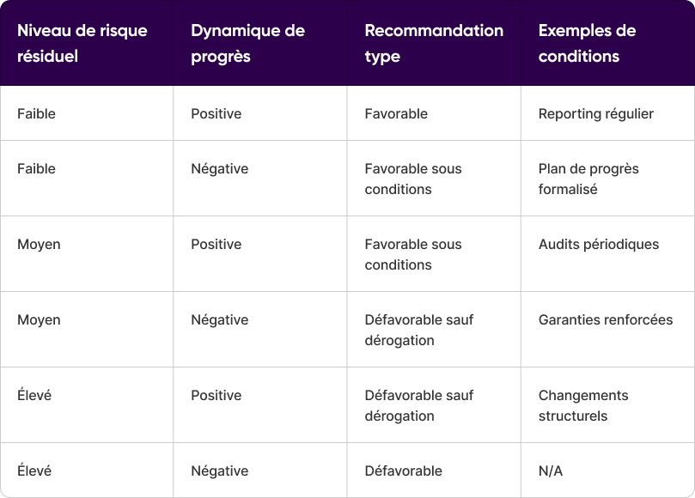Click "Faible" in the Reporting régulier row
The height and width of the screenshot is (498, 695).
click(x=36, y=113)
